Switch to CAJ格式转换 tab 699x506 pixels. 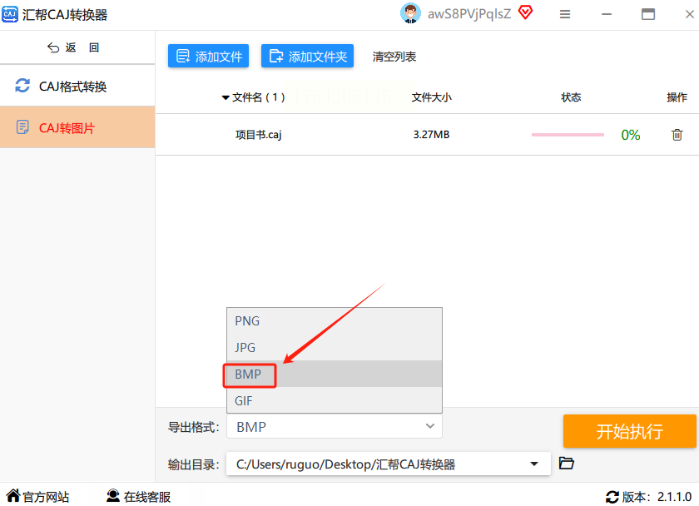click(x=77, y=86)
